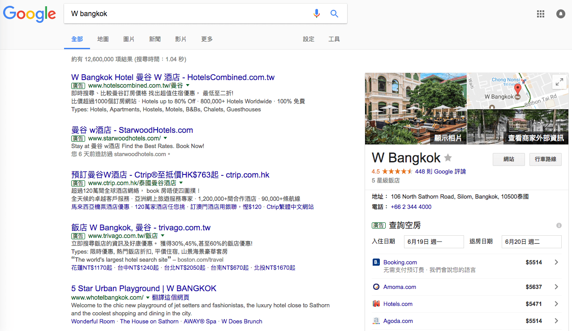Click the check-out date field 6月20日 週二

point(531,242)
